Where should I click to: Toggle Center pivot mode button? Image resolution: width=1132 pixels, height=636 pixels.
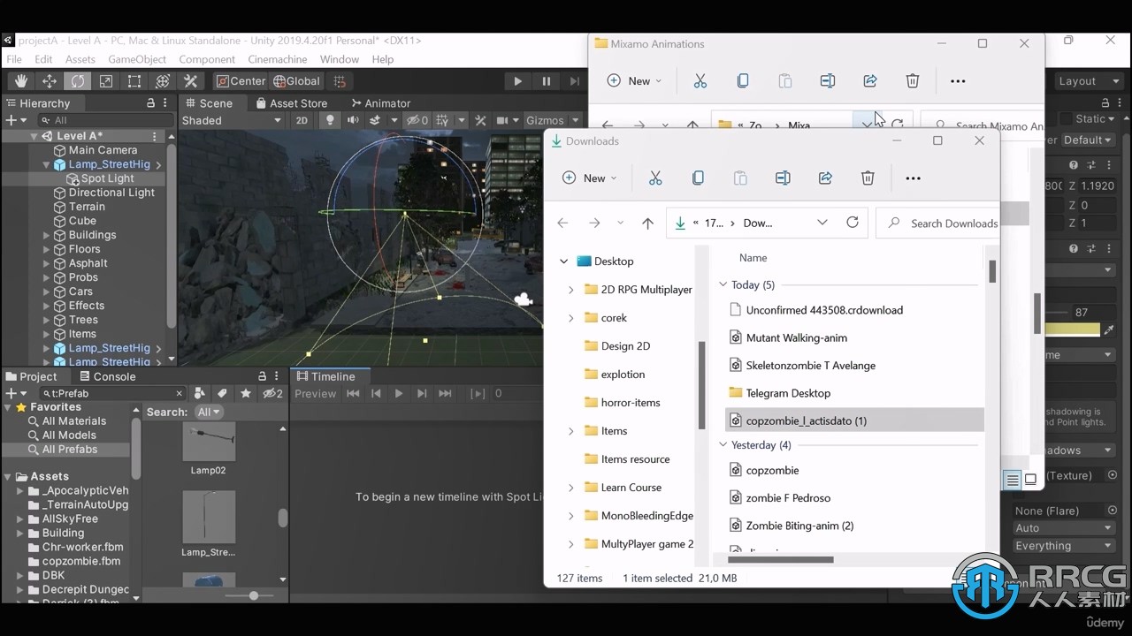pos(241,81)
